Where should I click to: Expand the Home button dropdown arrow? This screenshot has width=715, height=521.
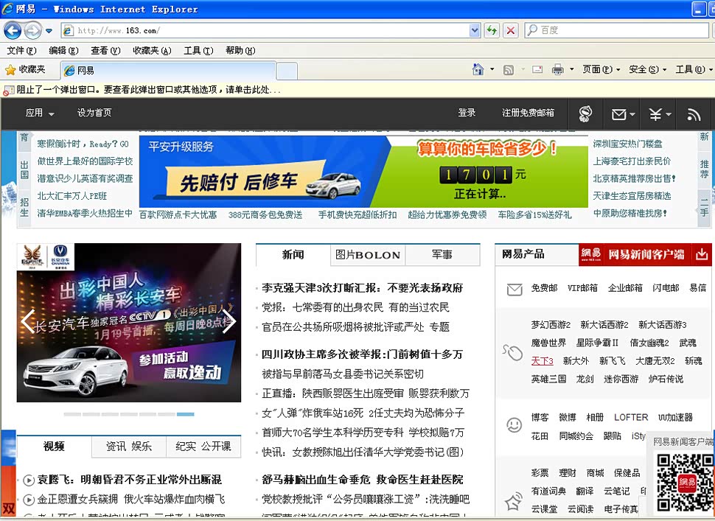(x=492, y=69)
